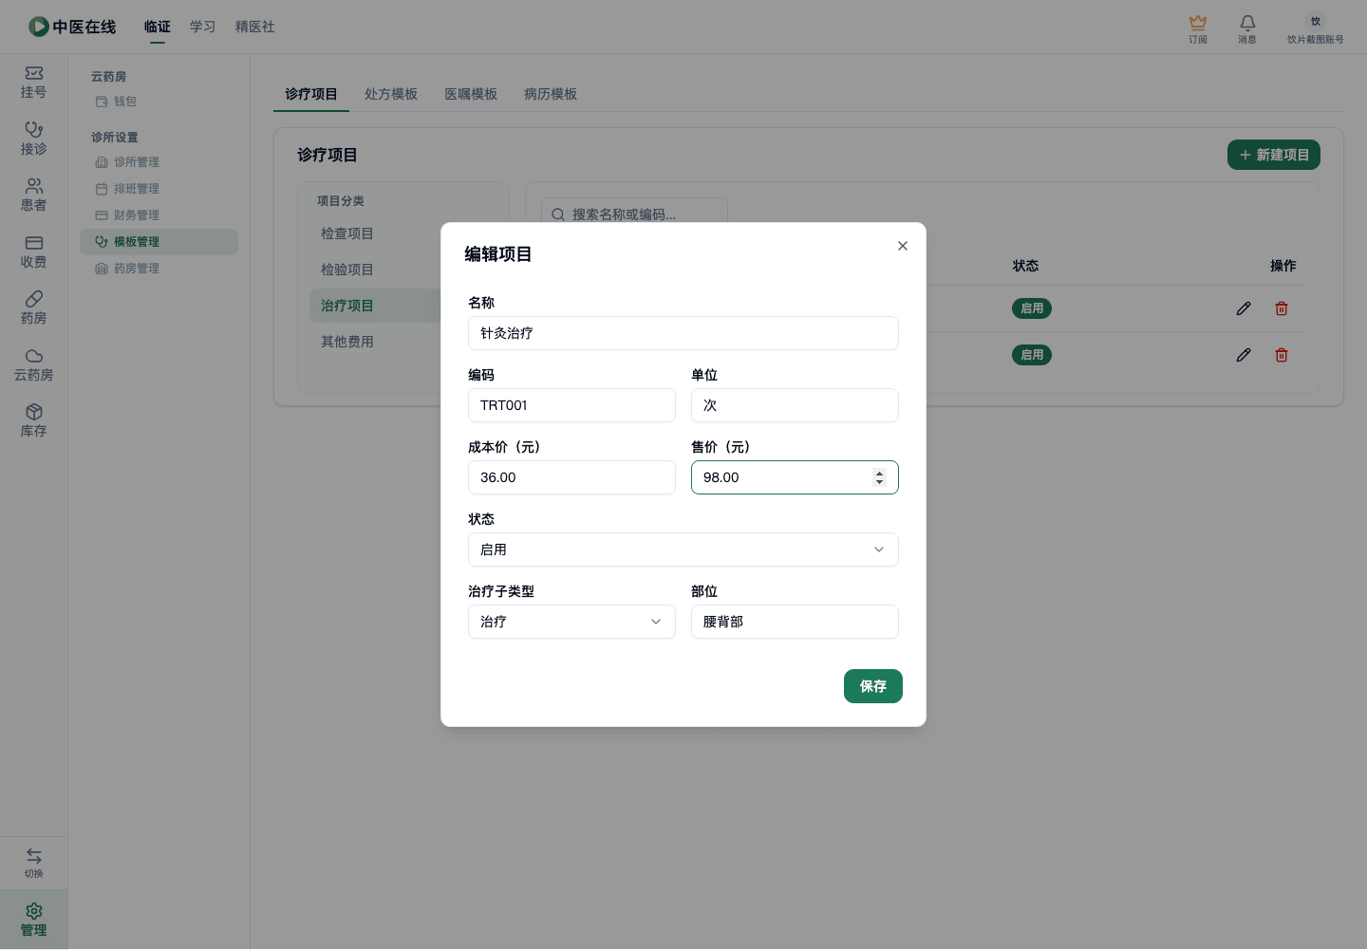Click the 售价 spinner arrows
The image size is (1367, 950).
[879, 477]
